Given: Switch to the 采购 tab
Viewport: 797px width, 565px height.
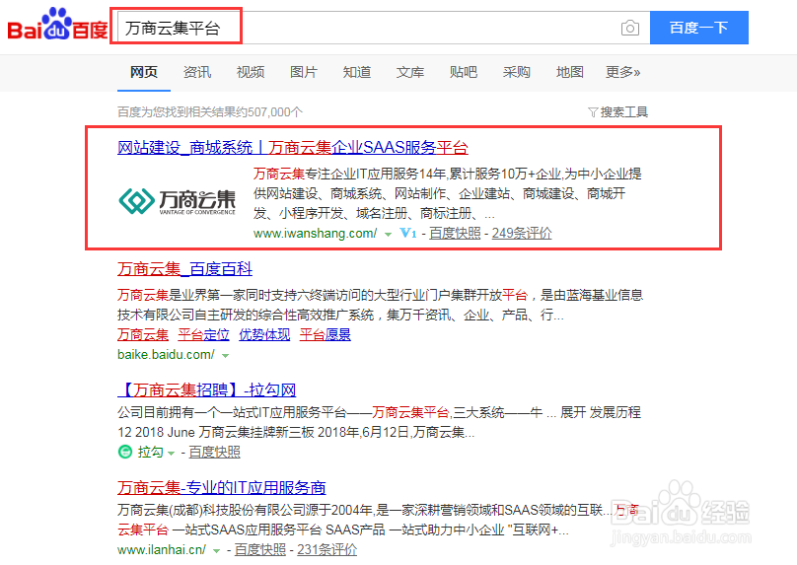Looking at the screenshot, I should pyautogui.click(x=517, y=72).
